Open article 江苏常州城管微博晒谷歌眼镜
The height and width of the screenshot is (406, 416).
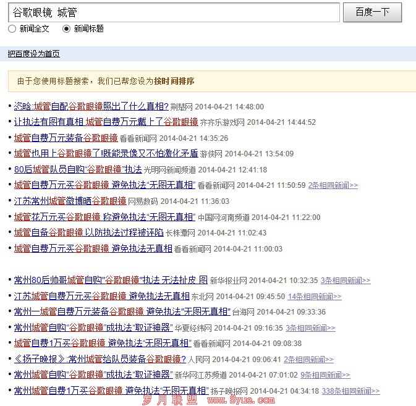pyautogui.click(x=70, y=201)
